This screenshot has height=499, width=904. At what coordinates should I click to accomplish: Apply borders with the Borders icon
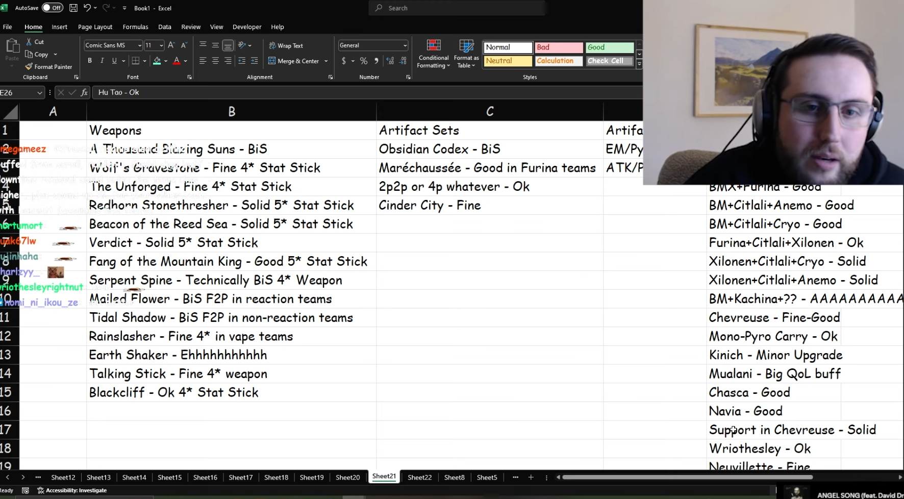(136, 61)
